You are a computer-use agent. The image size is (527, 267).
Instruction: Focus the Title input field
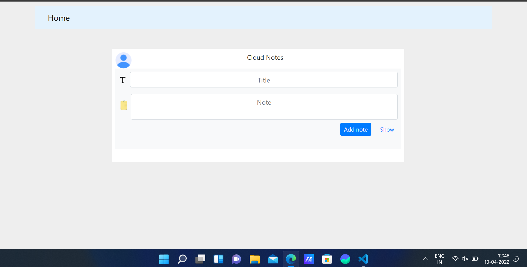click(263, 80)
